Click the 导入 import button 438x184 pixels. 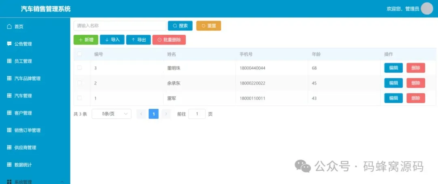[112, 40]
